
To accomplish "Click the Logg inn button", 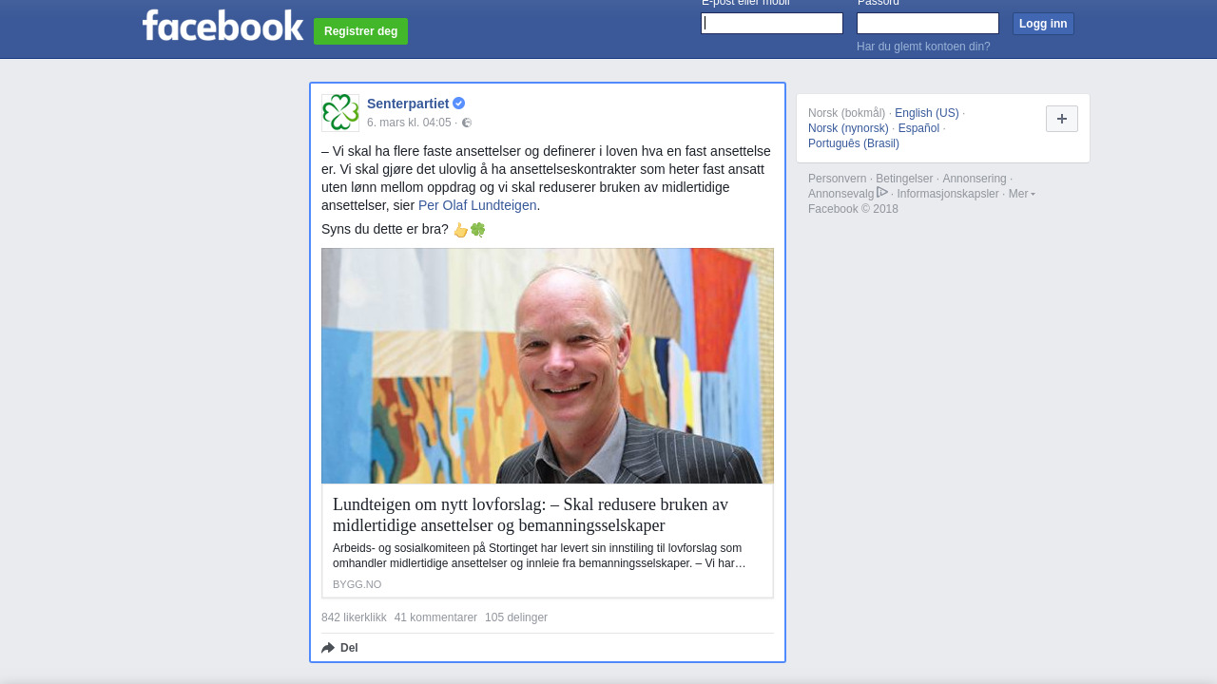I will (x=1043, y=24).
